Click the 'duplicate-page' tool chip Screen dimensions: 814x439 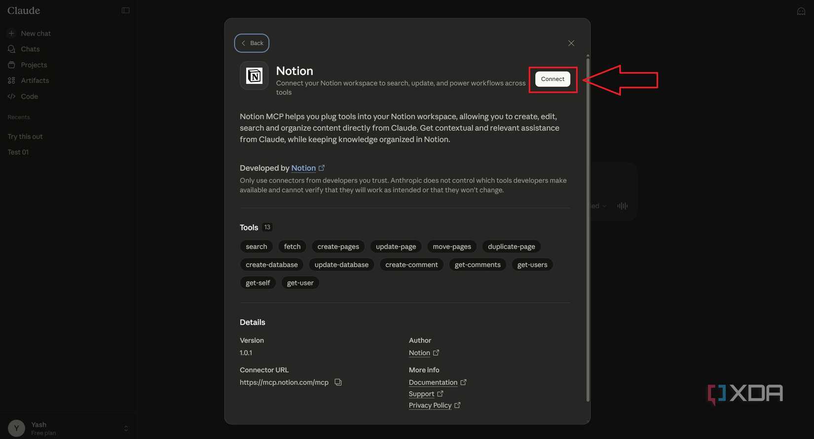click(512, 247)
